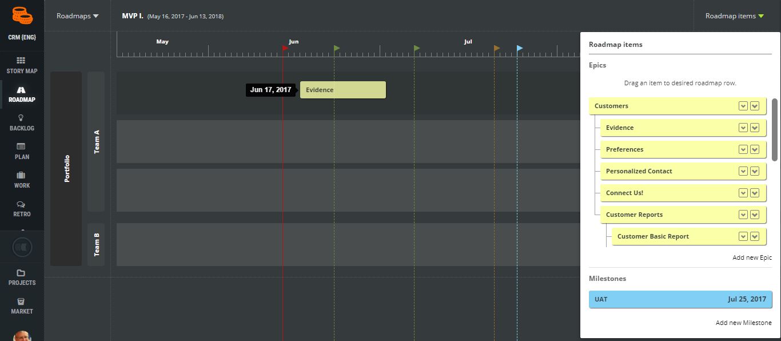This screenshot has width=781, height=341.
Task: Open the Roadmaps dropdown
Action: click(78, 16)
